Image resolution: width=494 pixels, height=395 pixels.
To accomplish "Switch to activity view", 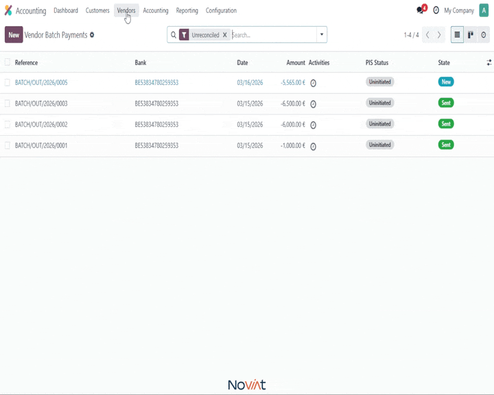I will tap(484, 35).
